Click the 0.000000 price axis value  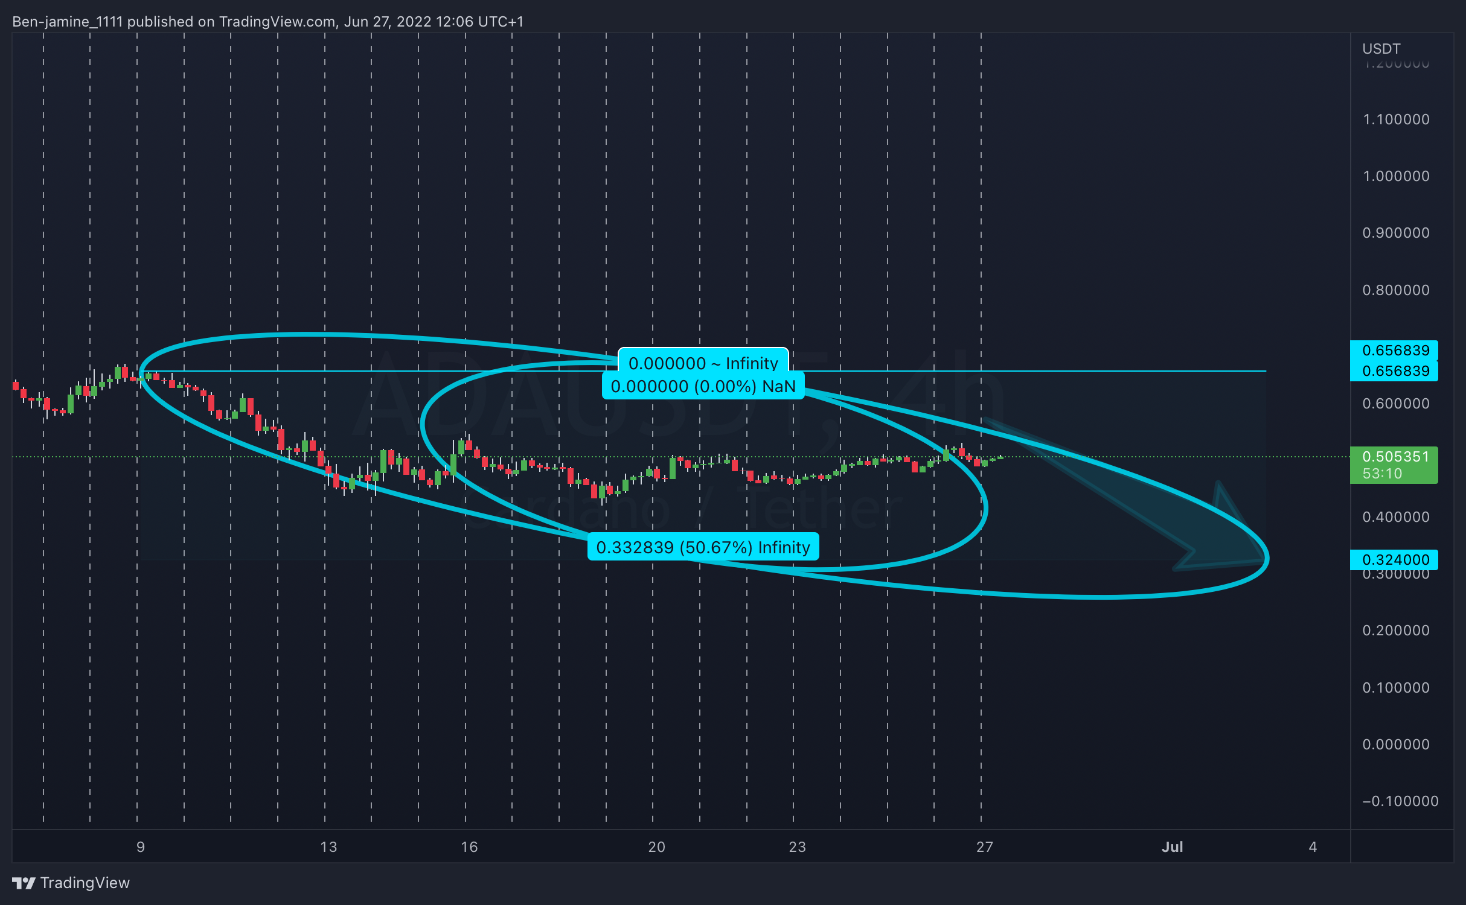[1396, 745]
